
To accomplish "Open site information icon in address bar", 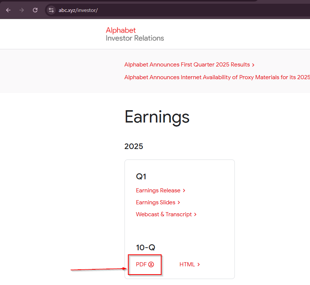I will (x=52, y=10).
